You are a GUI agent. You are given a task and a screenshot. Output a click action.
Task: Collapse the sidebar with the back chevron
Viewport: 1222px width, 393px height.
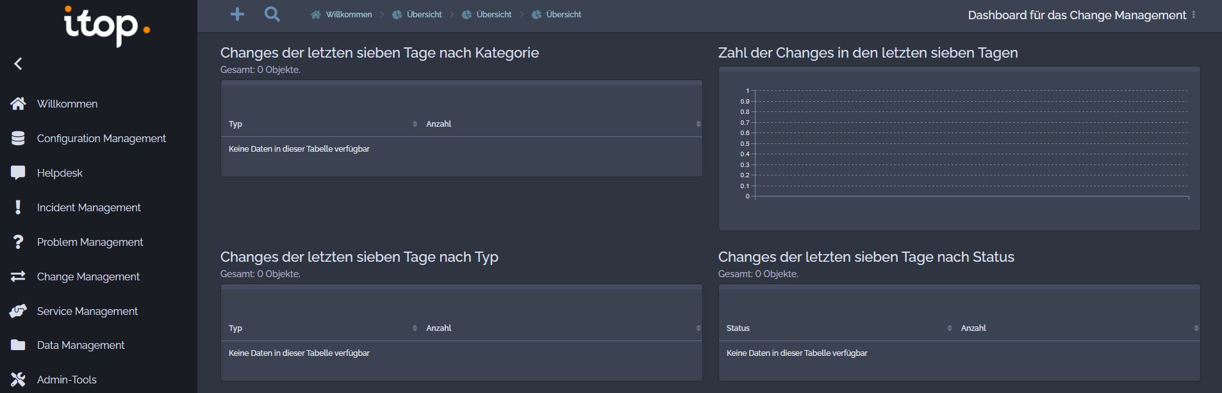(18, 63)
